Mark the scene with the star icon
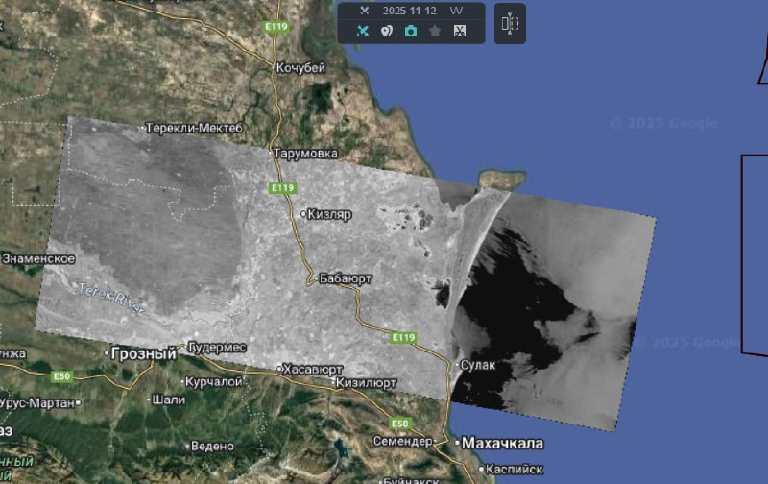The width and height of the screenshot is (768, 484). coord(435,31)
